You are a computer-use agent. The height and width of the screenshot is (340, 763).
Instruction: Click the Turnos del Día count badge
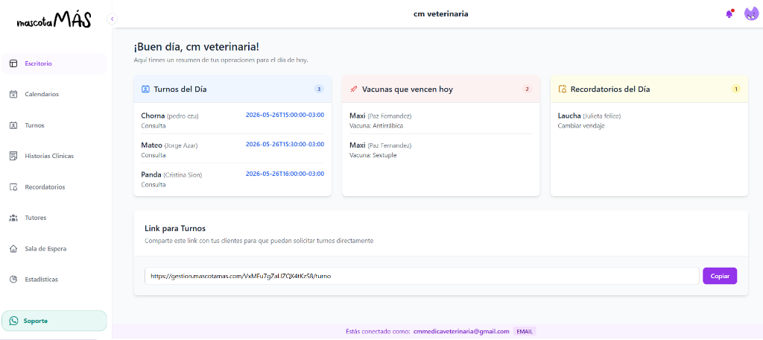click(x=319, y=89)
